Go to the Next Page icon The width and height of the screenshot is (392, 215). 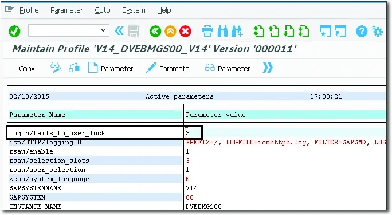(x=289, y=32)
